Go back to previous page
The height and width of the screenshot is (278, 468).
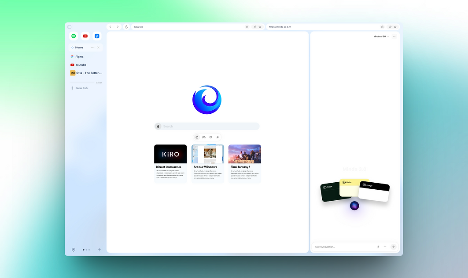[110, 27]
